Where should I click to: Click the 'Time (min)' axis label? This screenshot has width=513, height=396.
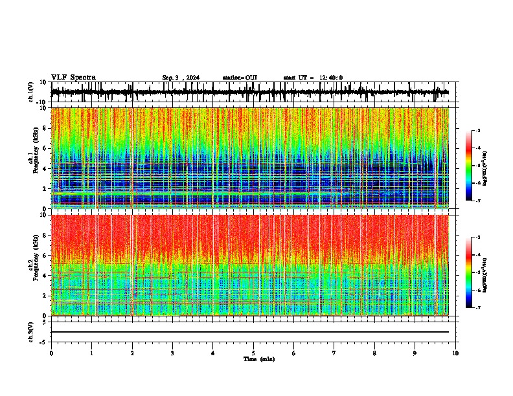pos(259,359)
